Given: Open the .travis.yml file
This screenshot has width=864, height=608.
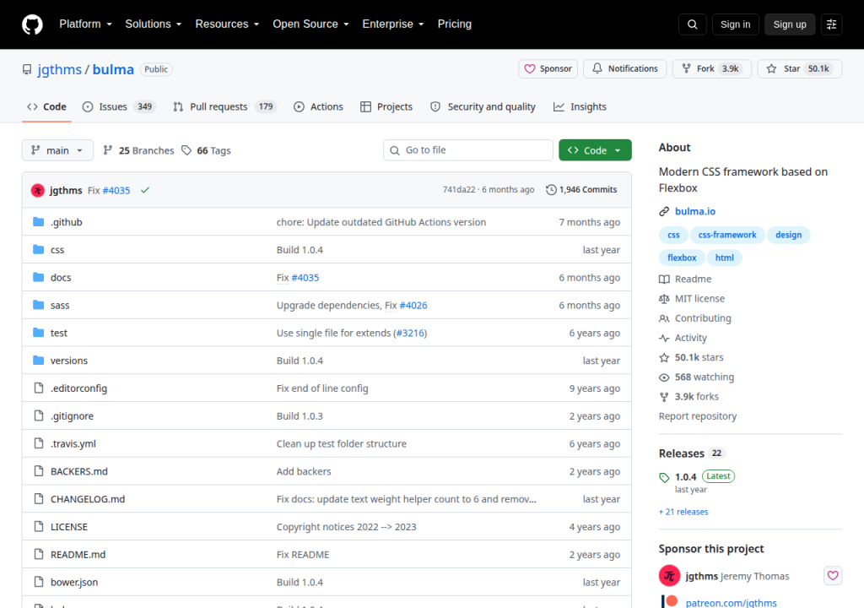Looking at the screenshot, I should pyautogui.click(x=73, y=443).
